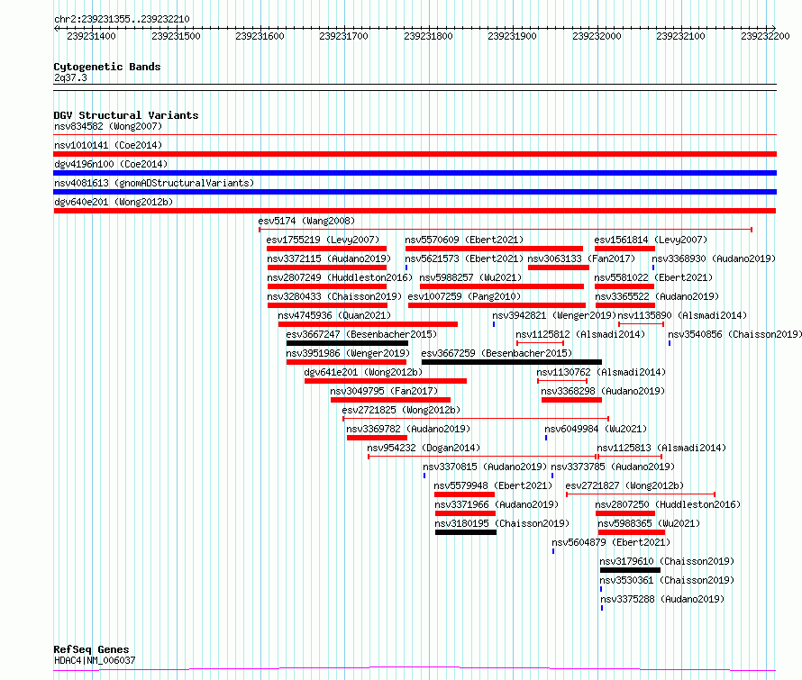The height and width of the screenshot is (680, 802).
Task: Click nsv5570609 (Ebert2021) variant label
Action: (464, 240)
